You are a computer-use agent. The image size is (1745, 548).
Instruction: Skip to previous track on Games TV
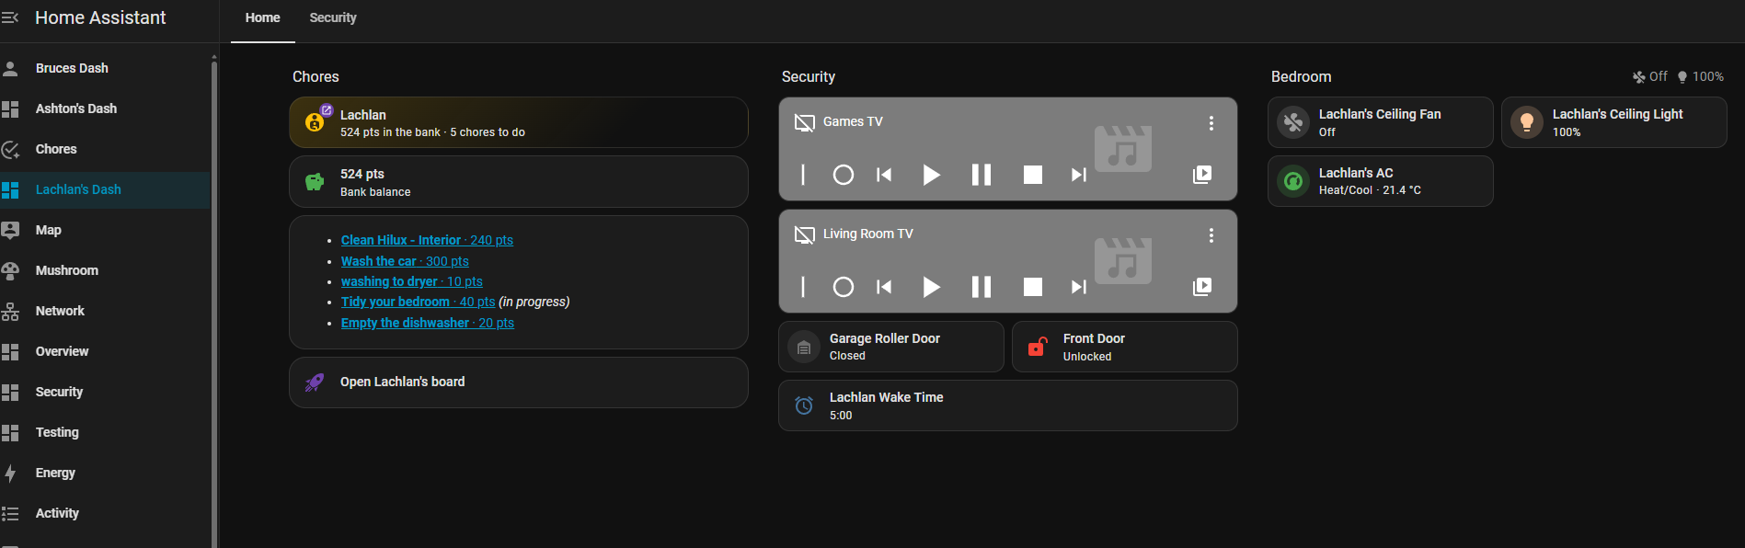(x=884, y=175)
